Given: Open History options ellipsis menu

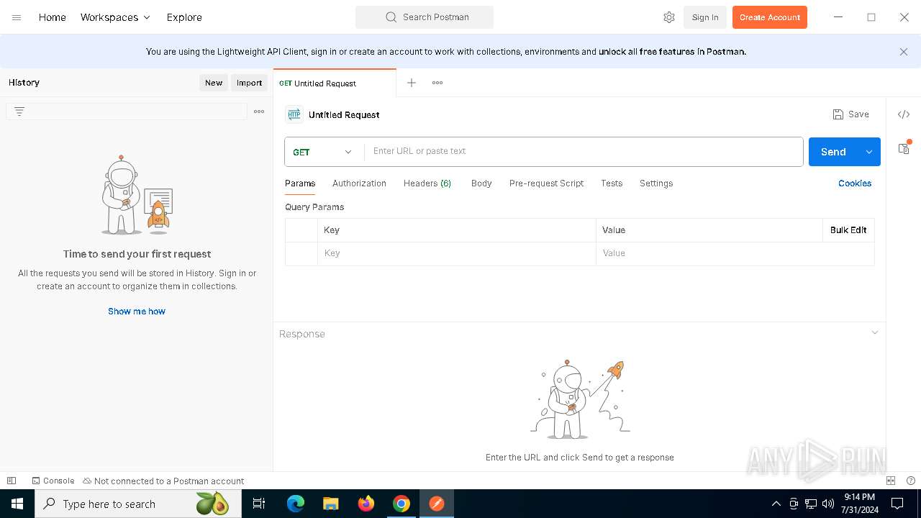Looking at the screenshot, I should point(259,112).
